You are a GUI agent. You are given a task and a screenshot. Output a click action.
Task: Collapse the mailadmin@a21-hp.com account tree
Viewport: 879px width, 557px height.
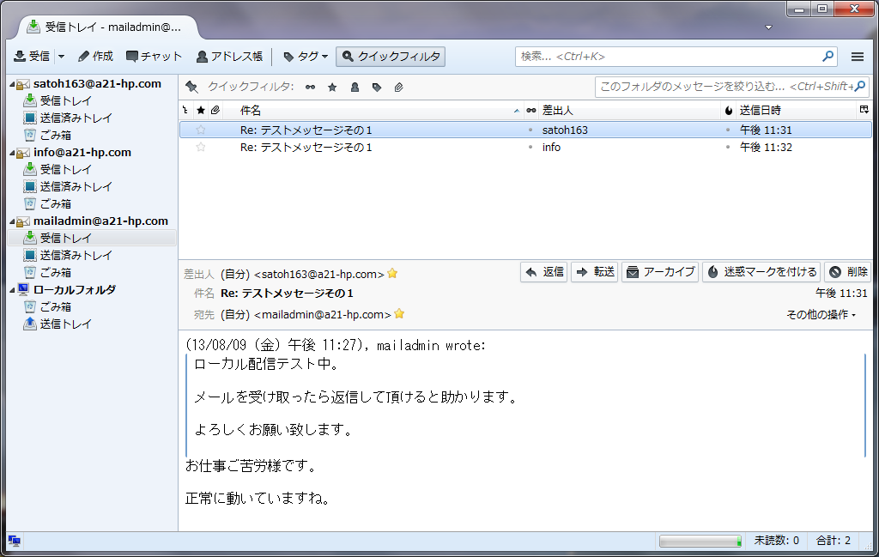click(12, 222)
